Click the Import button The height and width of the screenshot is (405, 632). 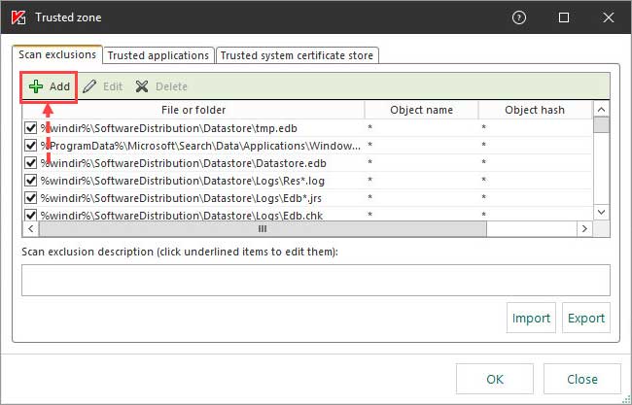point(531,318)
